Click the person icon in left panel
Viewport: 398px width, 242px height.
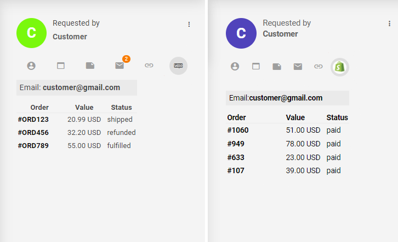click(31, 66)
